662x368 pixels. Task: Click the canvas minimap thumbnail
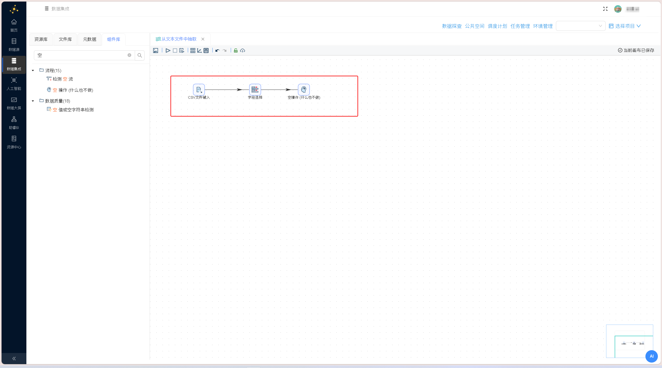coord(629,341)
